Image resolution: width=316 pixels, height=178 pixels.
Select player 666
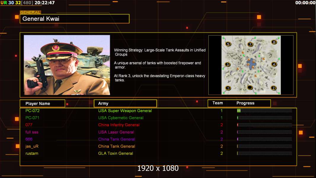tap(29, 139)
